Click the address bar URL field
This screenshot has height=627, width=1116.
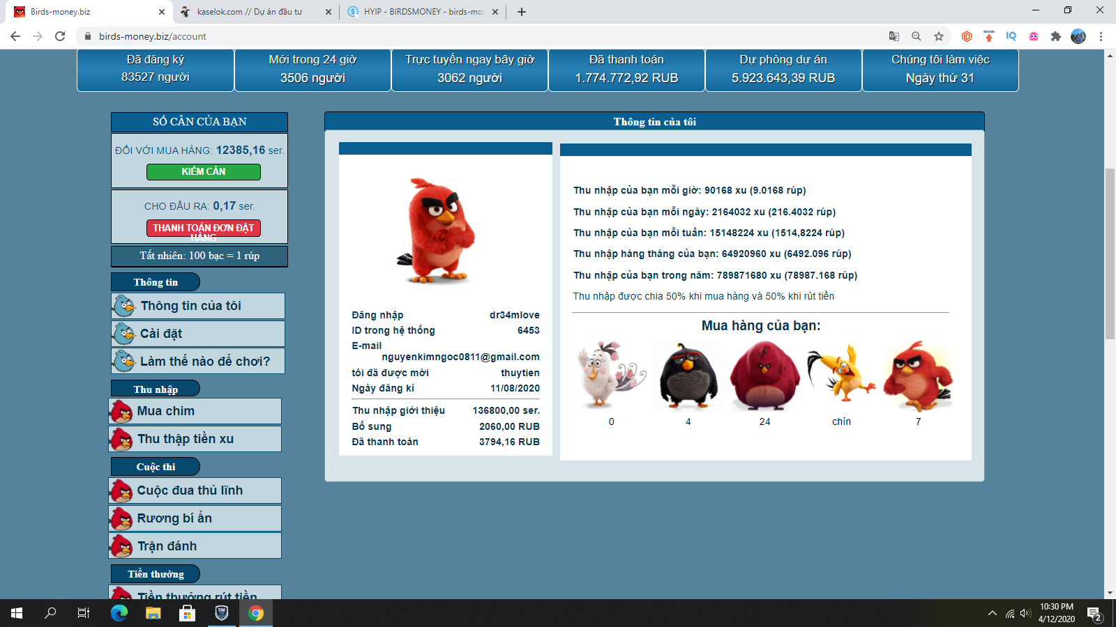tap(481, 36)
